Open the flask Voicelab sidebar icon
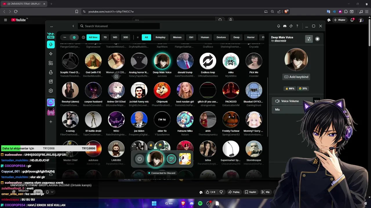Image resolution: width=371 pixels, height=208 pixels. 51,72
